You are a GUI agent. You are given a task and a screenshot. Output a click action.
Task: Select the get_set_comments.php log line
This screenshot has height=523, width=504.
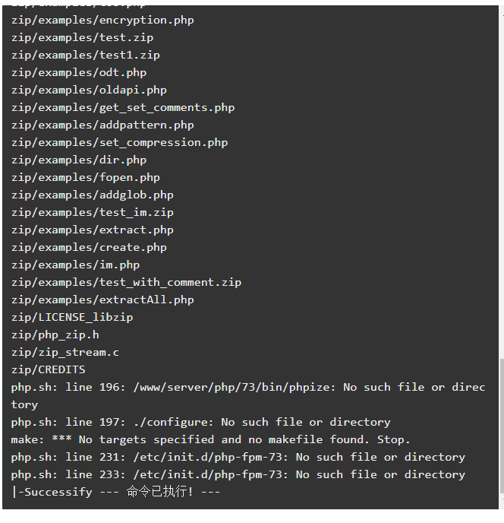[x=123, y=108]
